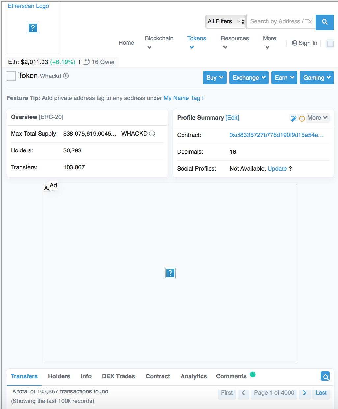Go to the next page arrow
Image resolution: width=338 pixels, height=409 pixels.
[x=305, y=393]
